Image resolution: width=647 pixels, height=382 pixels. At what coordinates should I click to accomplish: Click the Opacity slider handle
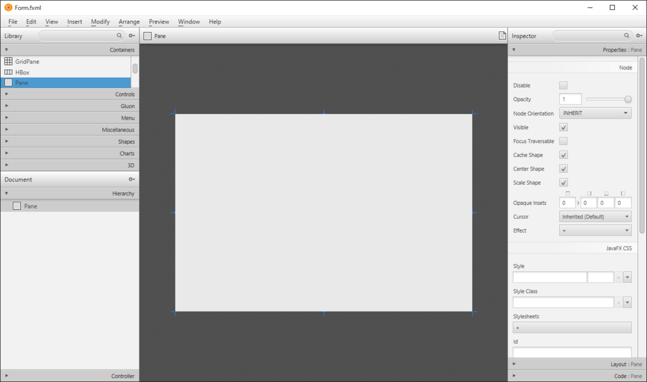tap(628, 99)
